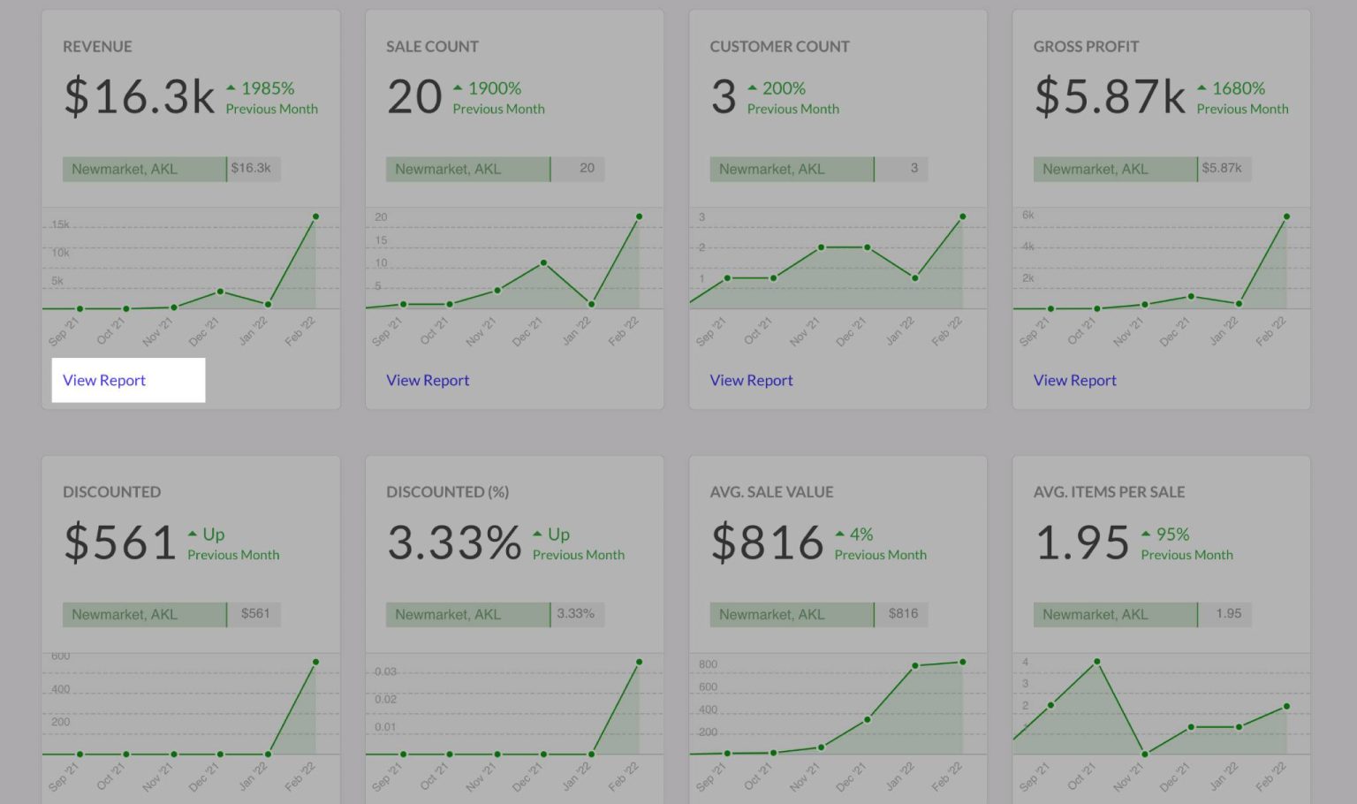Select Newmarket, AKL bar in Customer Count card

point(792,169)
